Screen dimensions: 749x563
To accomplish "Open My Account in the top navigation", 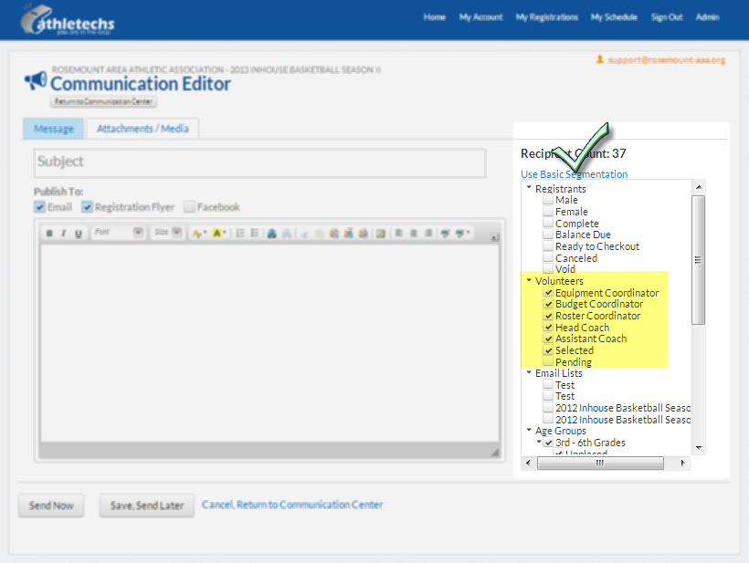I will [480, 17].
